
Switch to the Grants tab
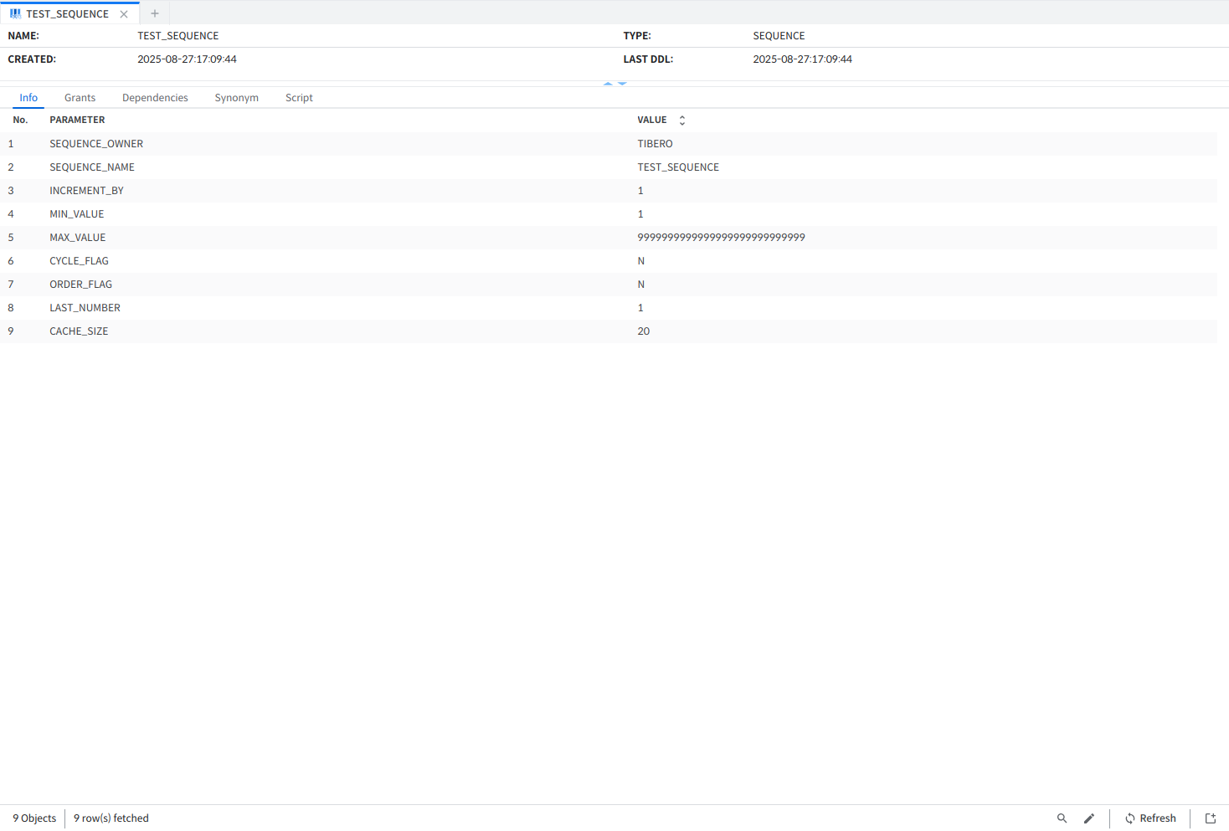click(80, 98)
